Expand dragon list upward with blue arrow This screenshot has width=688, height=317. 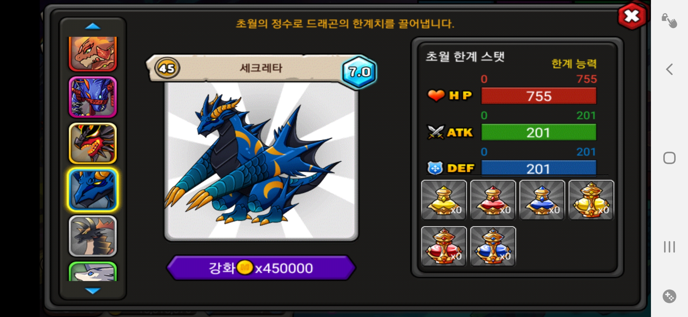93,26
